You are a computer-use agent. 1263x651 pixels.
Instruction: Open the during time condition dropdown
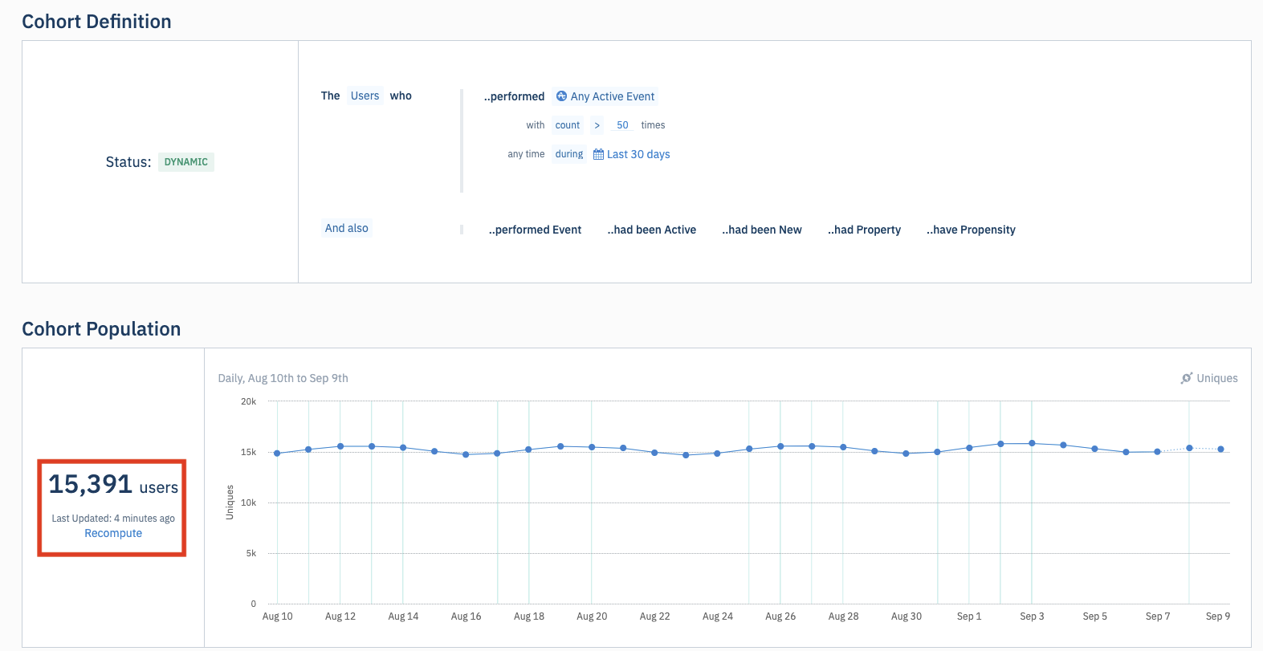(x=568, y=154)
